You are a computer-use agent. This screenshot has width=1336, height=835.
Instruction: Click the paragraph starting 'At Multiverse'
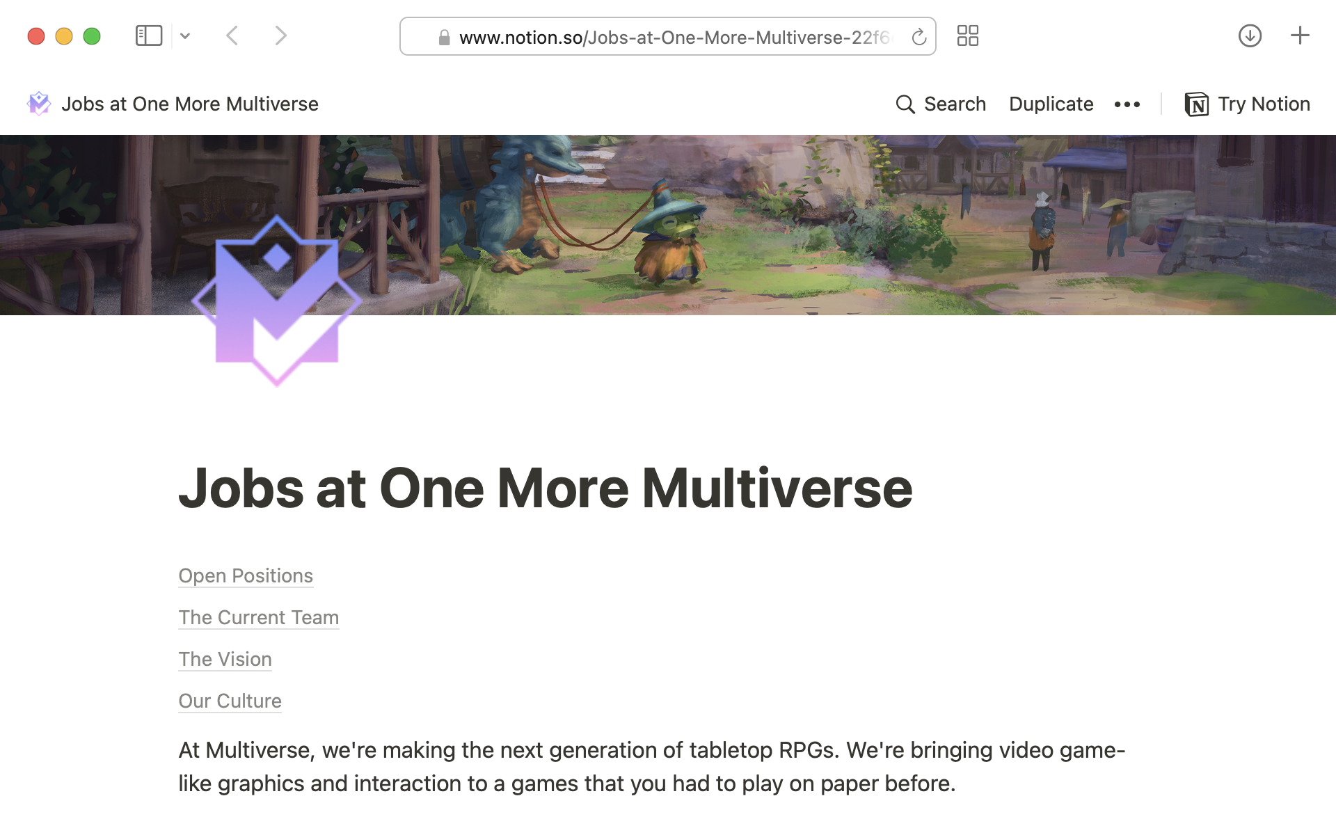pos(652,767)
